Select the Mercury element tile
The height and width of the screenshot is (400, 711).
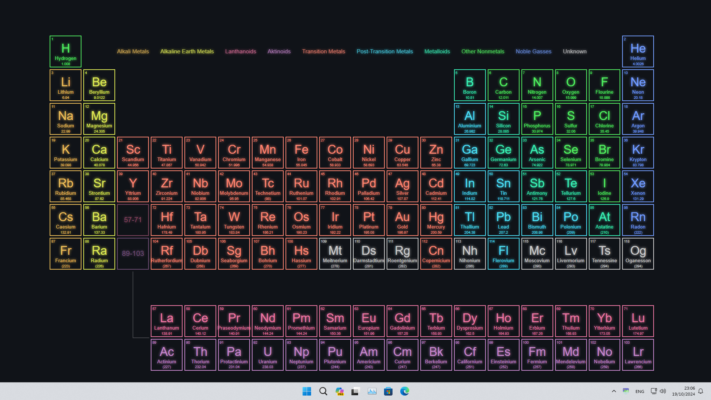(x=436, y=220)
